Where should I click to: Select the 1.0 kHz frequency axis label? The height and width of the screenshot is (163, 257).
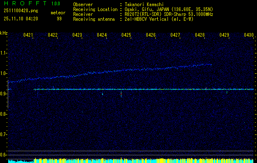click(x=4, y=73)
